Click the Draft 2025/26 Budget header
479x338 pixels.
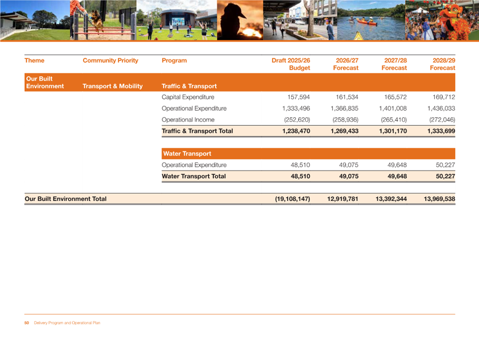291,64
